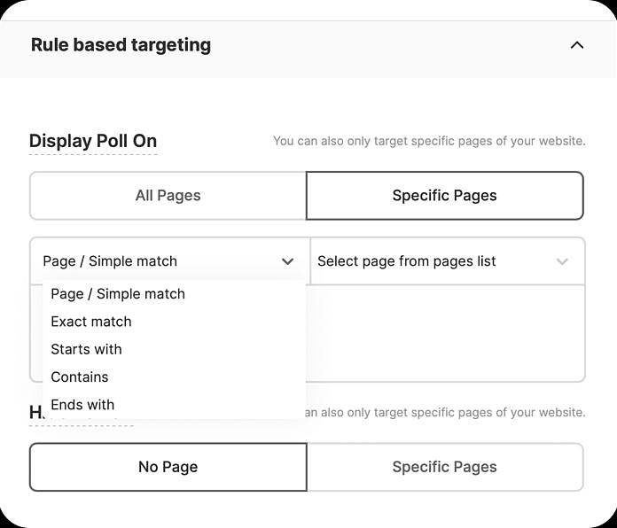Viewport: 617px width, 528px height.
Task: Select All Pages for Display Poll On
Action: (x=168, y=196)
